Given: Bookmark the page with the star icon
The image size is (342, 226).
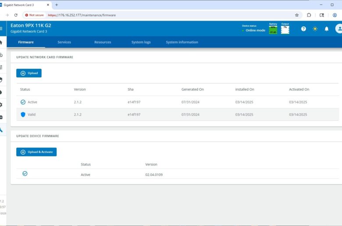Looking at the screenshot, I should [297, 15].
